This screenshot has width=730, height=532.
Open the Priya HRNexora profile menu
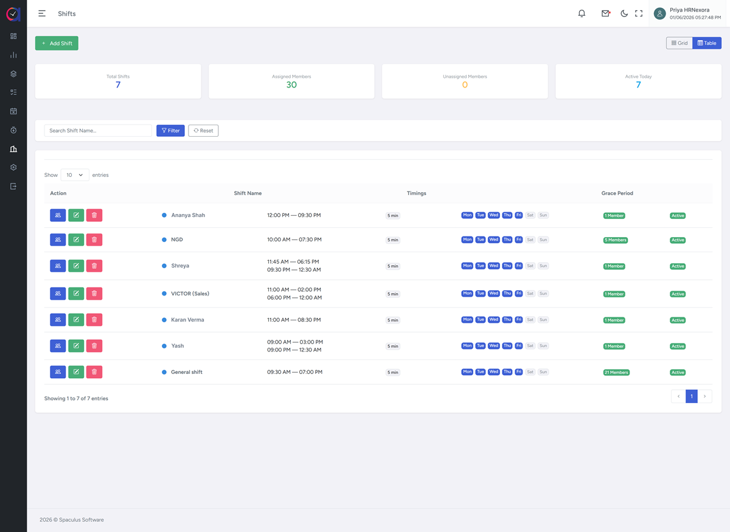click(x=687, y=13)
